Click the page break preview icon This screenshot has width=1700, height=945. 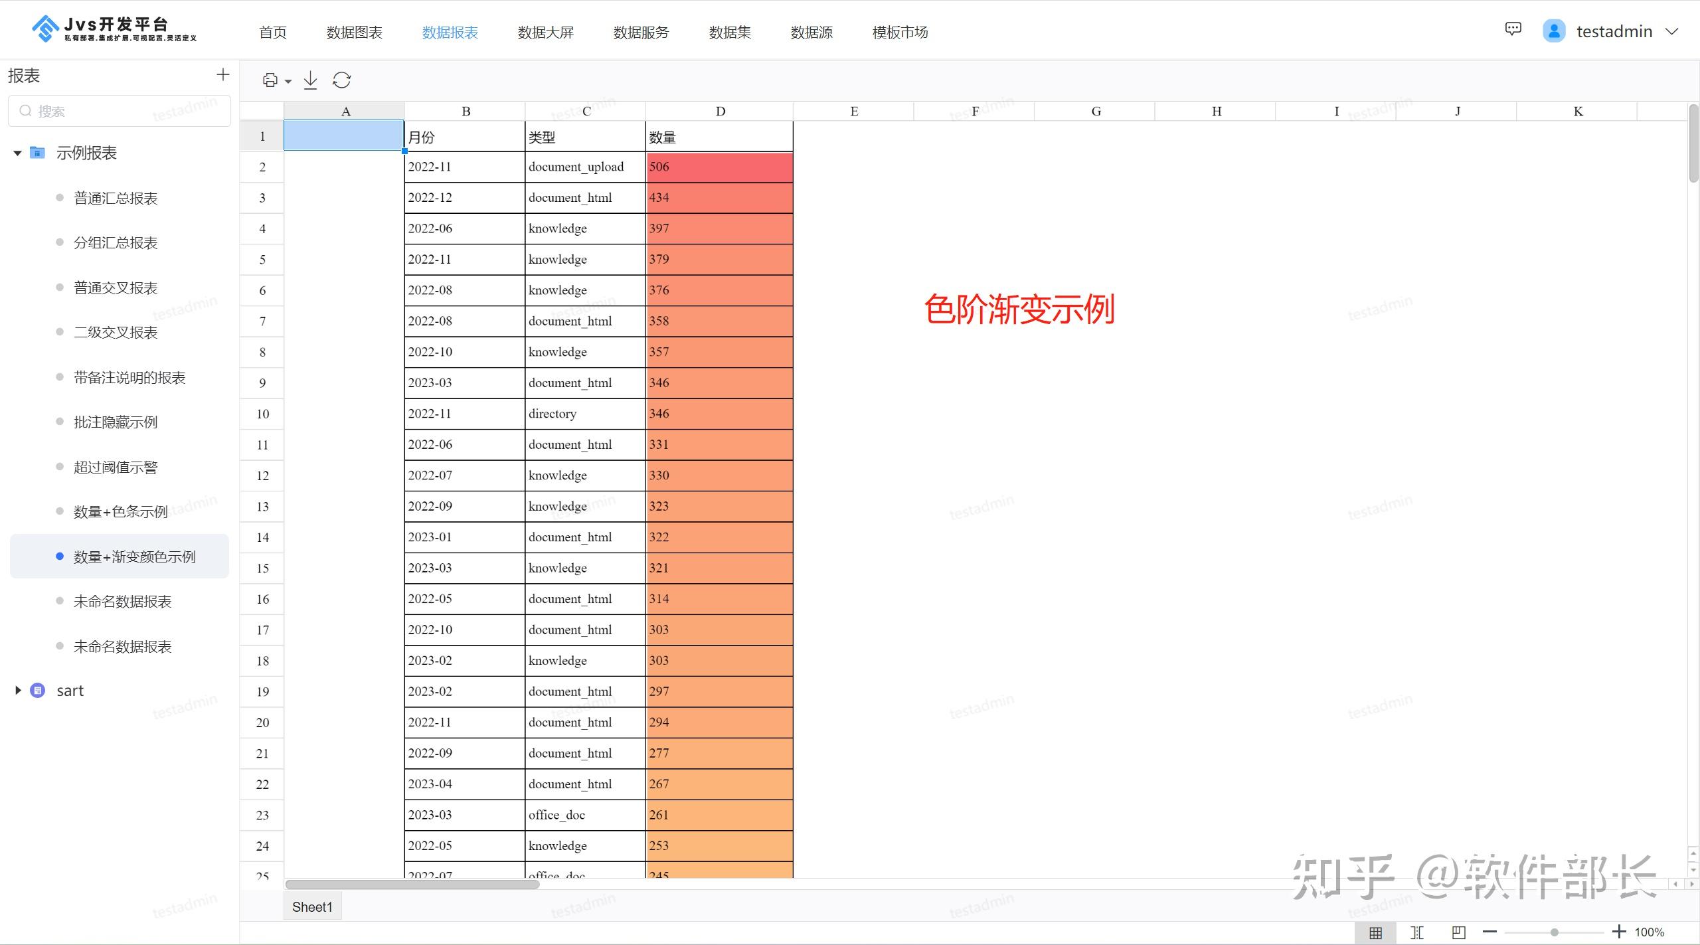click(x=1458, y=932)
